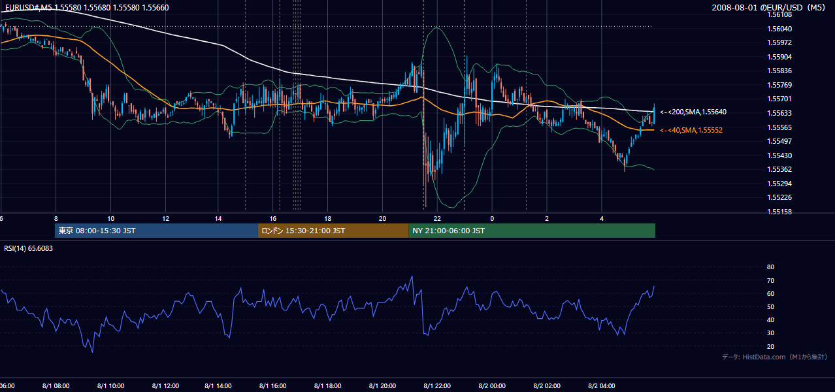Image resolution: width=835 pixels, height=392 pixels.
Task: Click the chart title '2008-08-01 のEUR/USD (M5)'
Action: coord(770,7)
